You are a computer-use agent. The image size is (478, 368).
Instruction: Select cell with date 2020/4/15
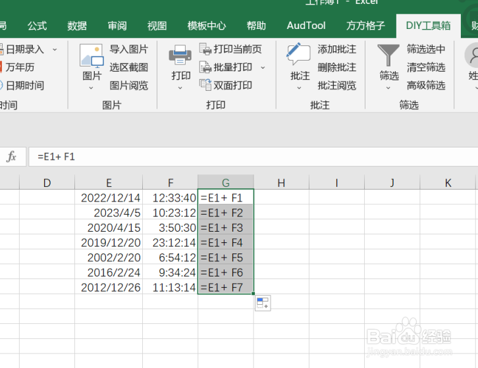[x=109, y=227]
